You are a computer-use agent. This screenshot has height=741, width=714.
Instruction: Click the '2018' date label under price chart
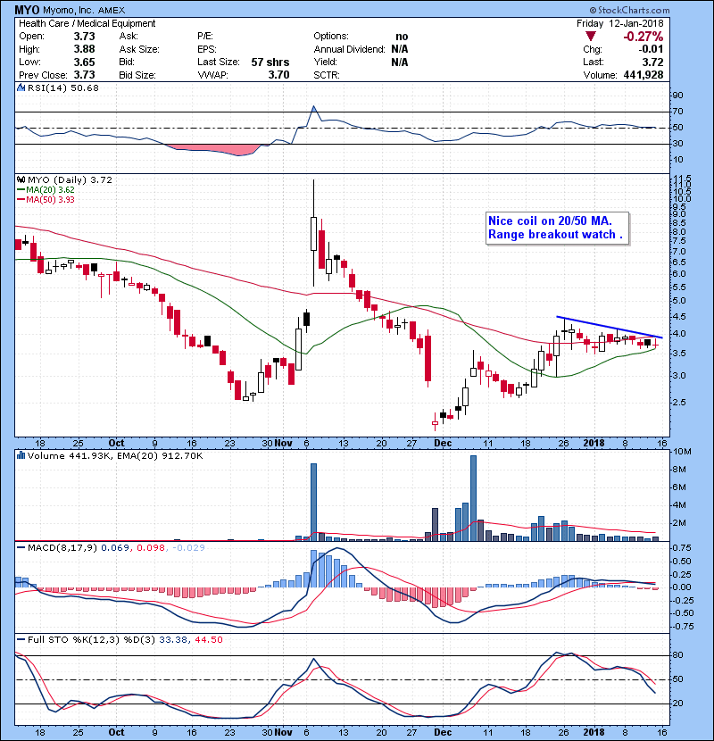pyautogui.click(x=594, y=444)
